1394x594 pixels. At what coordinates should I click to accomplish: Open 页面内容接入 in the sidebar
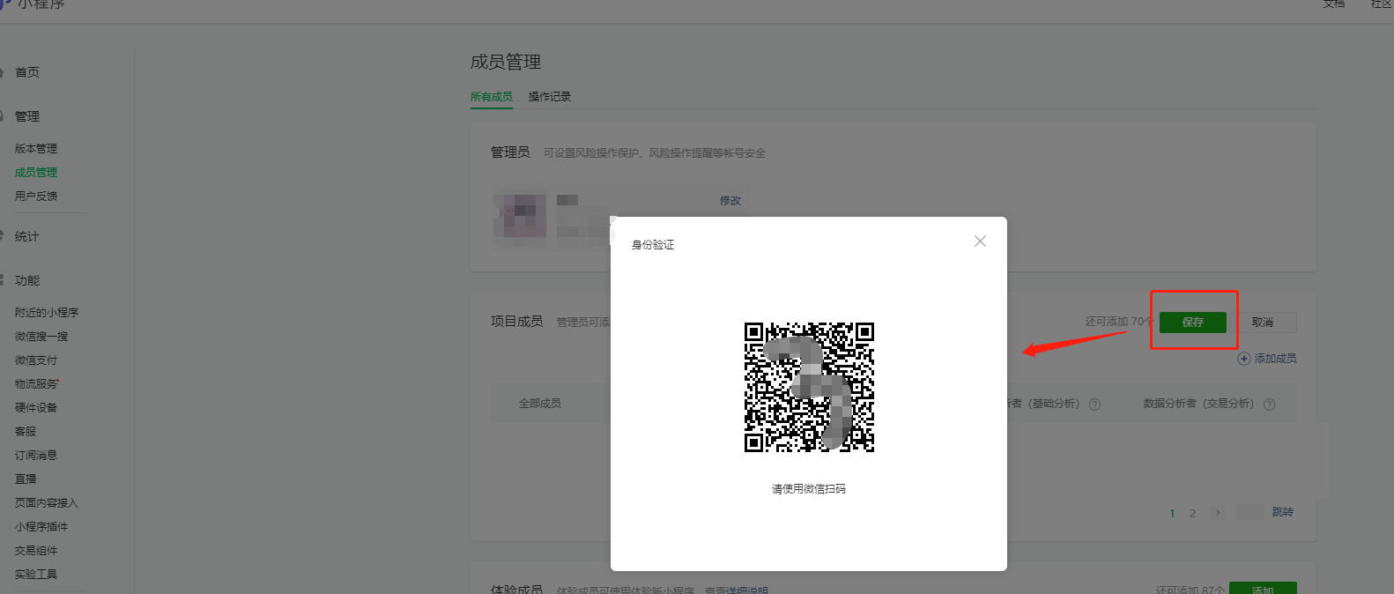tap(47, 502)
